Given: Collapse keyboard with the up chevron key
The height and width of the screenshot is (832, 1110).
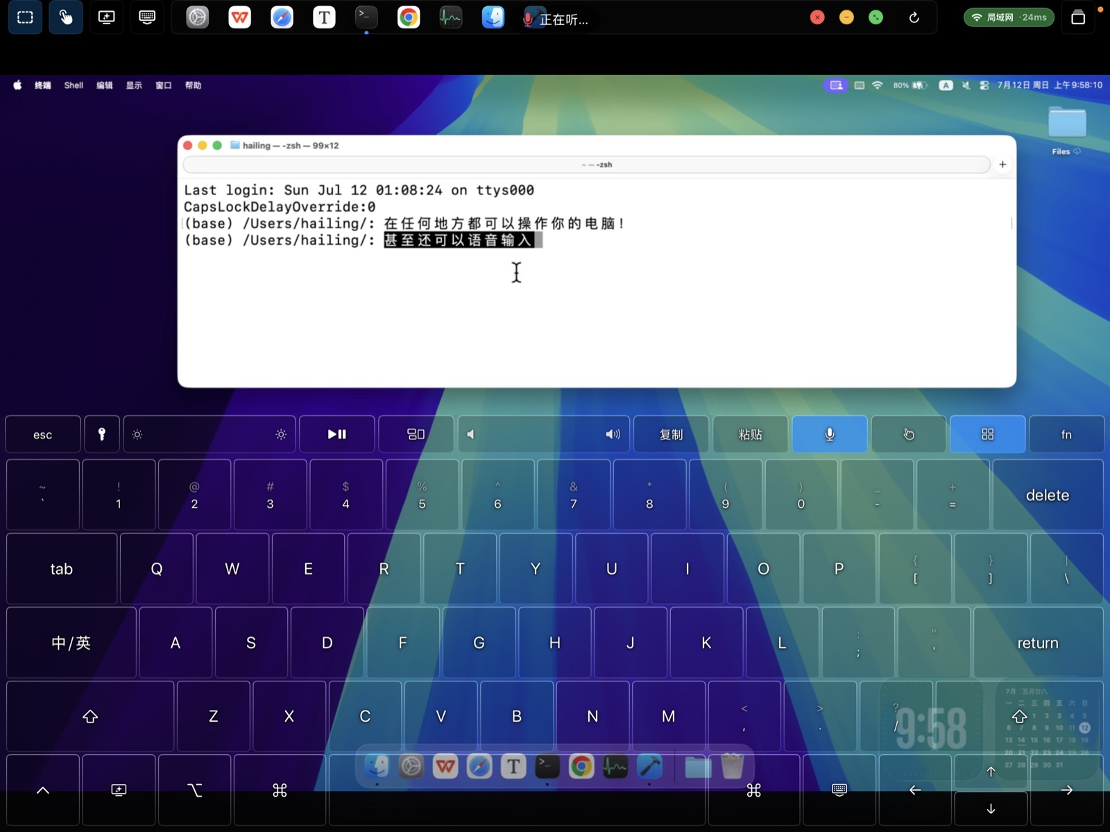Looking at the screenshot, I should 43,790.
